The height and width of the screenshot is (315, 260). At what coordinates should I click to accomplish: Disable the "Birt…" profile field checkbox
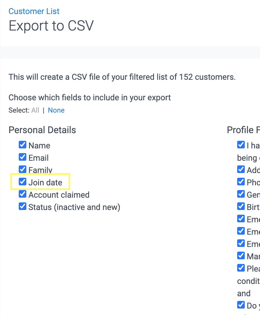[x=241, y=206]
